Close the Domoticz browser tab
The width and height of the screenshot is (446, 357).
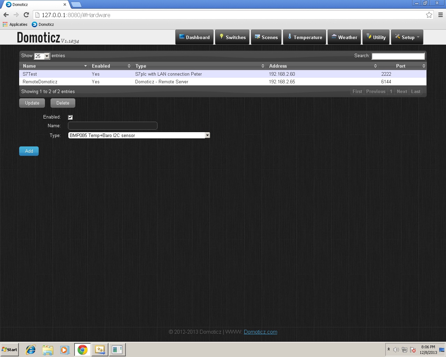click(65, 5)
